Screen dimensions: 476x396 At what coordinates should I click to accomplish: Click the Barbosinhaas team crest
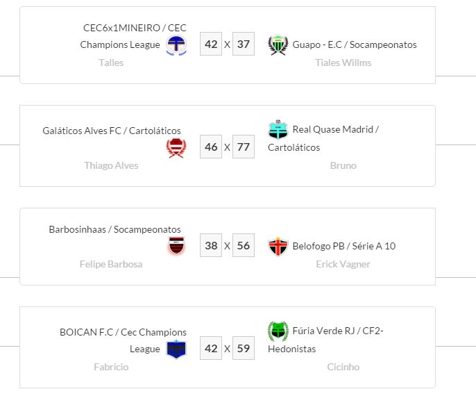click(x=176, y=246)
